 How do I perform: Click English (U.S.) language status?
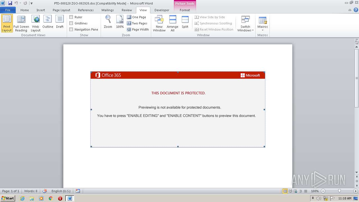click(61, 191)
